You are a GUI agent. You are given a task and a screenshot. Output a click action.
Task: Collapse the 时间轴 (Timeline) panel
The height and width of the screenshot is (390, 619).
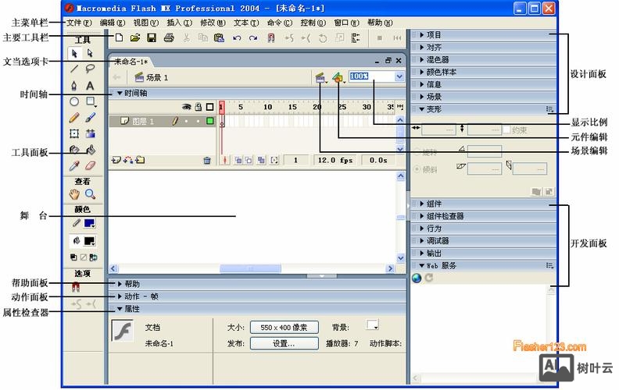tap(120, 93)
